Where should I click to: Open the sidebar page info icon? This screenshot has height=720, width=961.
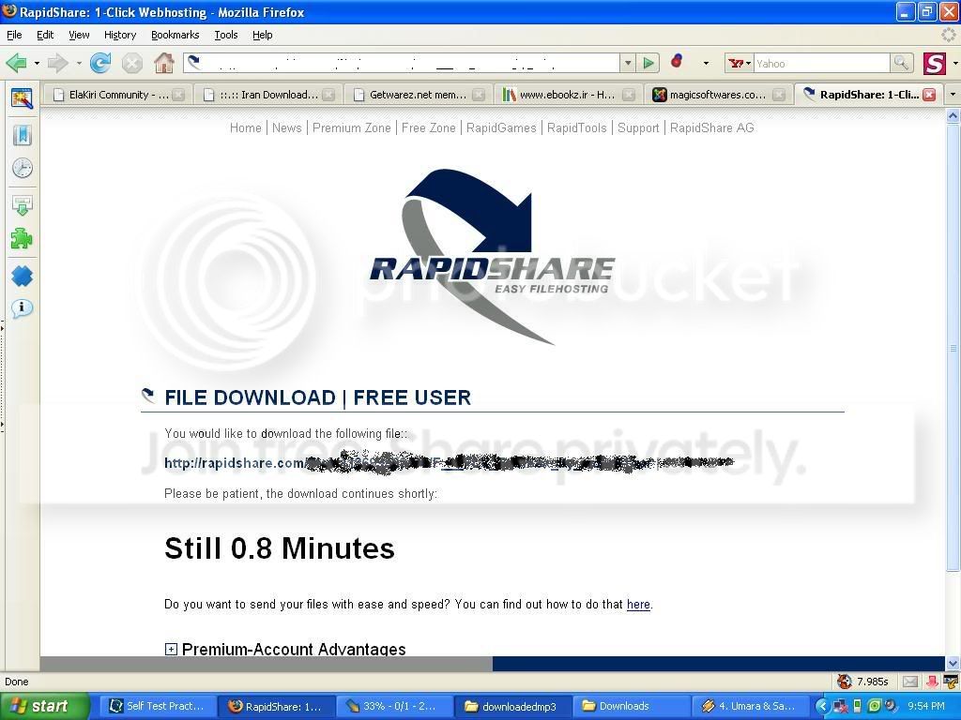click(23, 307)
